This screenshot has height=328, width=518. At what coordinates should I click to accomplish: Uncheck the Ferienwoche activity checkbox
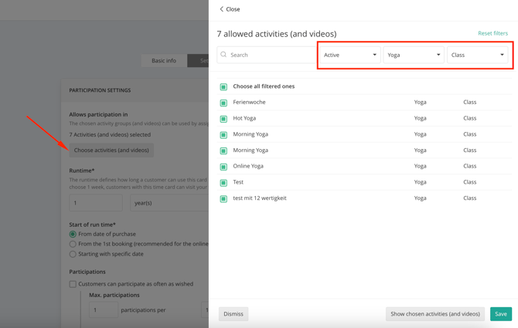(x=223, y=103)
